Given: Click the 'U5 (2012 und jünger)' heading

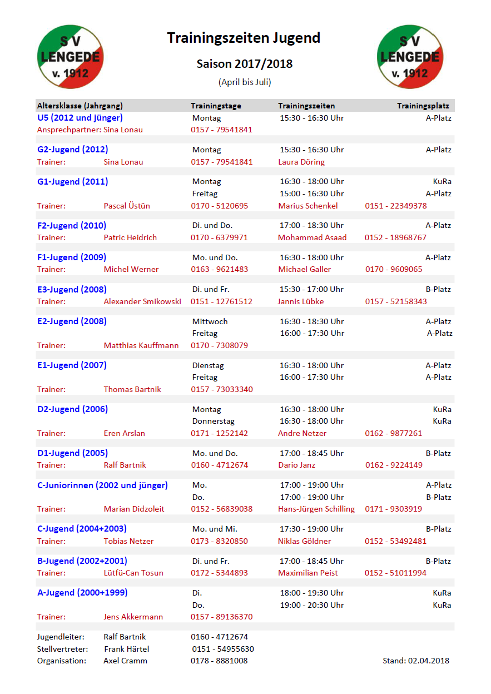Looking at the screenshot, I should [80, 118].
